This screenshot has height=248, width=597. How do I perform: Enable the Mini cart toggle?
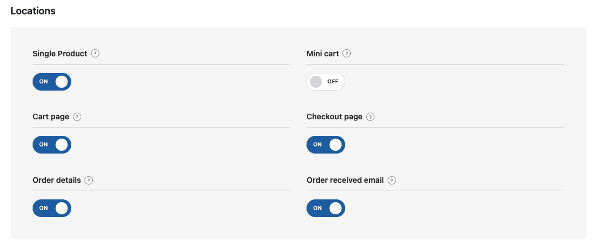(326, 82)
